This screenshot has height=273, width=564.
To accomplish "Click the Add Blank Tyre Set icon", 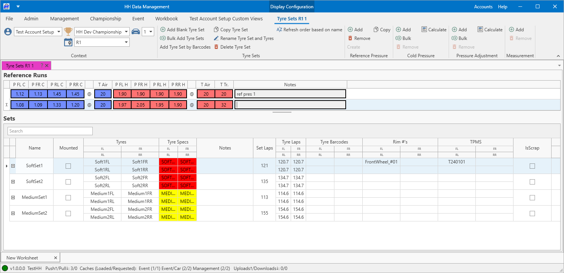I will pyautogui.click(x=162, y=30).
